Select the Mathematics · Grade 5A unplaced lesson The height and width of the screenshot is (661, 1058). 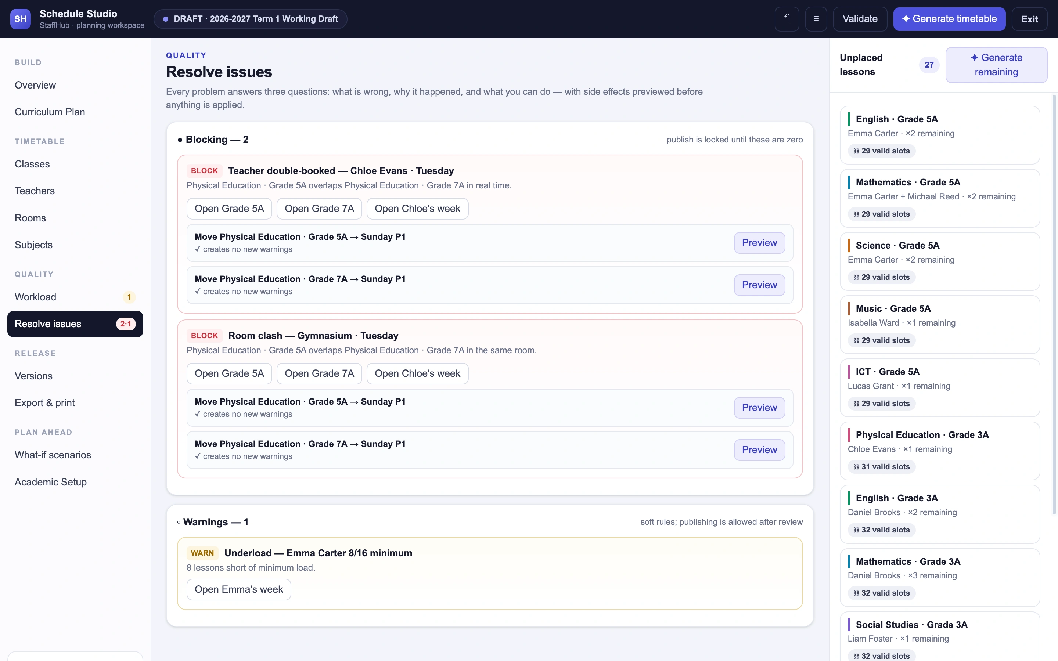[x=939, y=198]
